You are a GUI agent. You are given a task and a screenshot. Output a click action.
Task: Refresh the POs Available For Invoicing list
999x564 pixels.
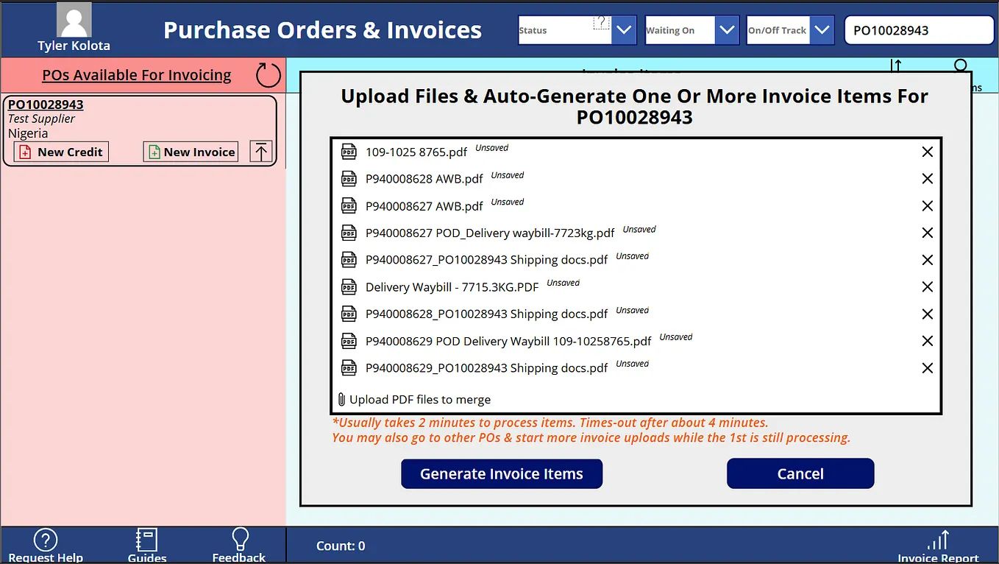(x=268, y=74)
